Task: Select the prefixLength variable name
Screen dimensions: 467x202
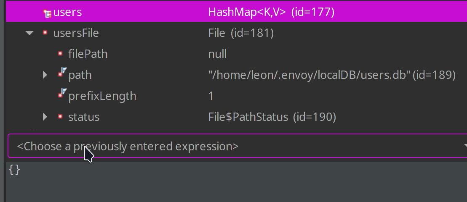Action: pos(102,96)
